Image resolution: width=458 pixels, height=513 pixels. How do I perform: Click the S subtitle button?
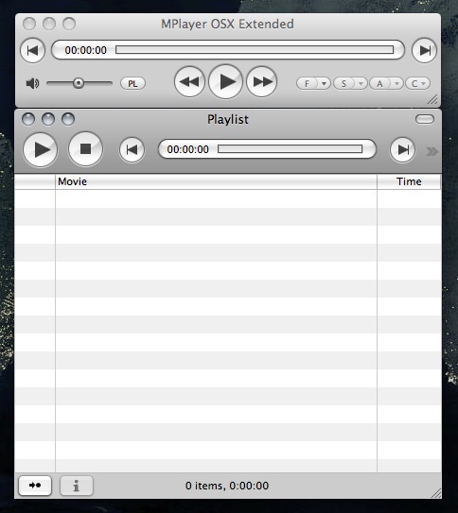click(x=343, y=83)
